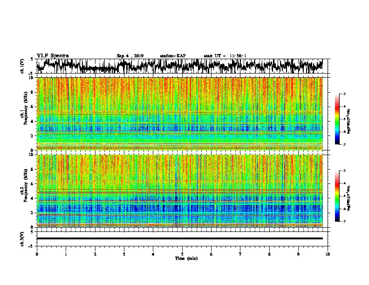Click time axis tick label "0"

coord(37,254)
